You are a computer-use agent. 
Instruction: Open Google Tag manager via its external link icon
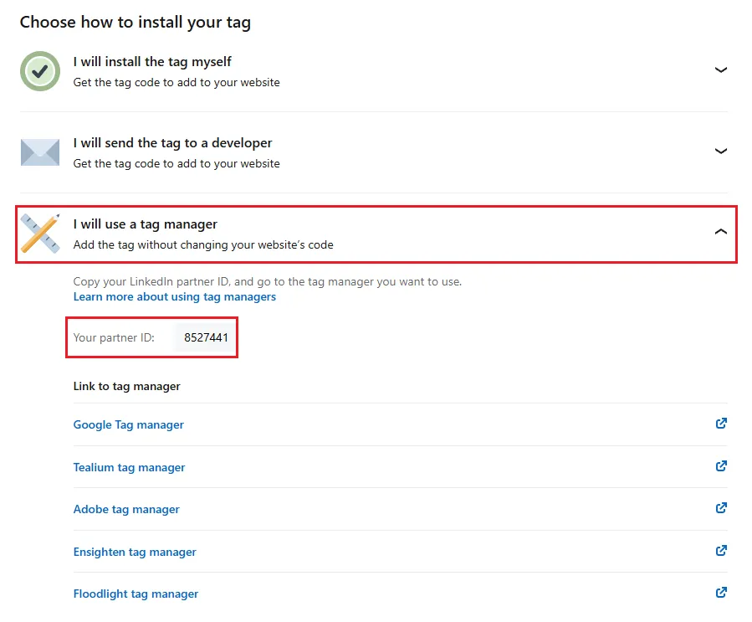pyautogui.click(x=720, y=424)
